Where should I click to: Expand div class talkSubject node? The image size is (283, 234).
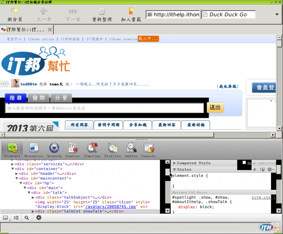click(33, 197)
